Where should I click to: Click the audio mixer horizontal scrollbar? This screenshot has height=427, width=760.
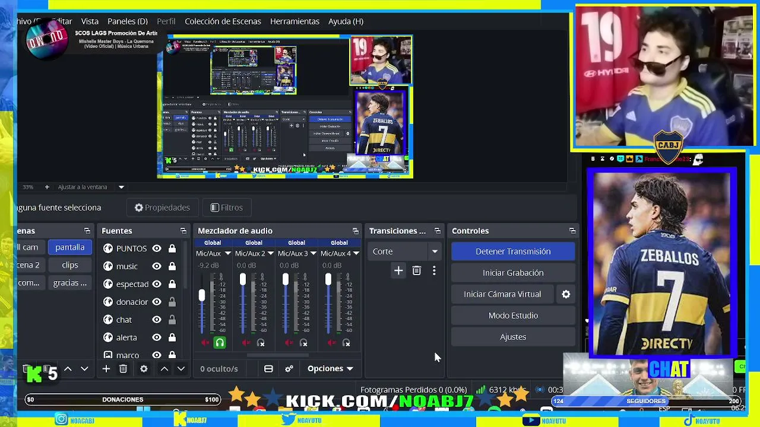278,355
